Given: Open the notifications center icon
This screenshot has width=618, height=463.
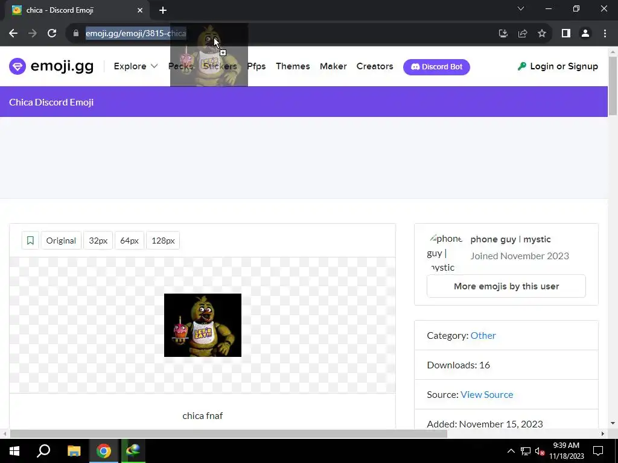Looking at the screenshot, I should coord(598,451).
